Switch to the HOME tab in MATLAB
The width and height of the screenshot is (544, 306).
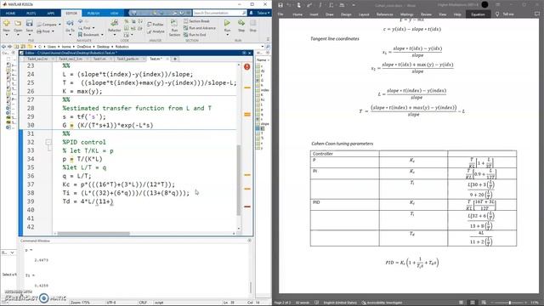[x=10, y=14]
